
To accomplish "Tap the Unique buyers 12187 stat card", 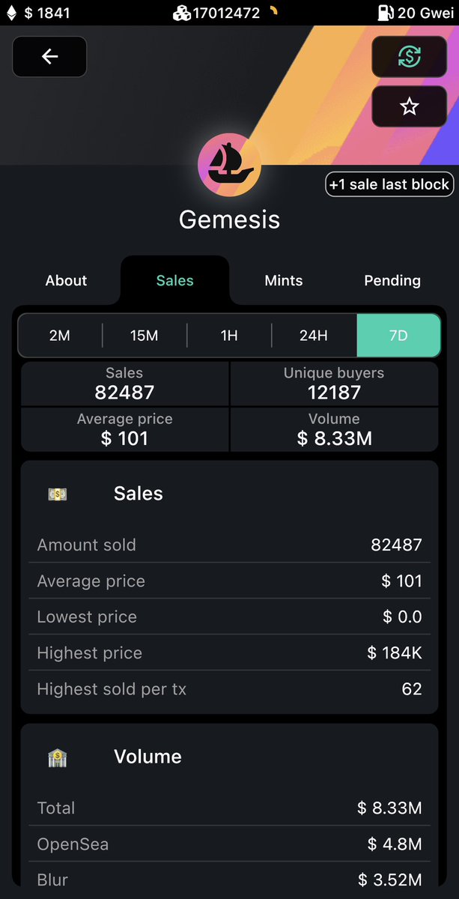I will tap(334, 384).
